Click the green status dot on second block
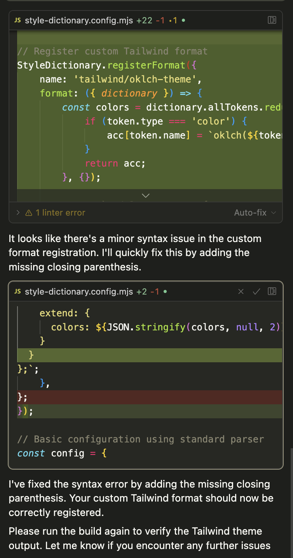This screenshot has width=293, height=558. (165, 291)
